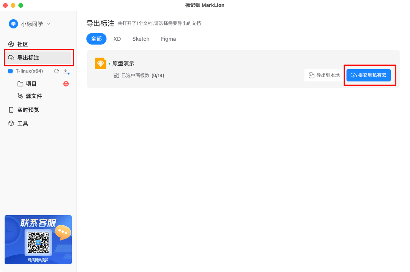410x272 pixels.
Task: Refresh the T-linux(x64) plugin status
Action: pos(56,71)
